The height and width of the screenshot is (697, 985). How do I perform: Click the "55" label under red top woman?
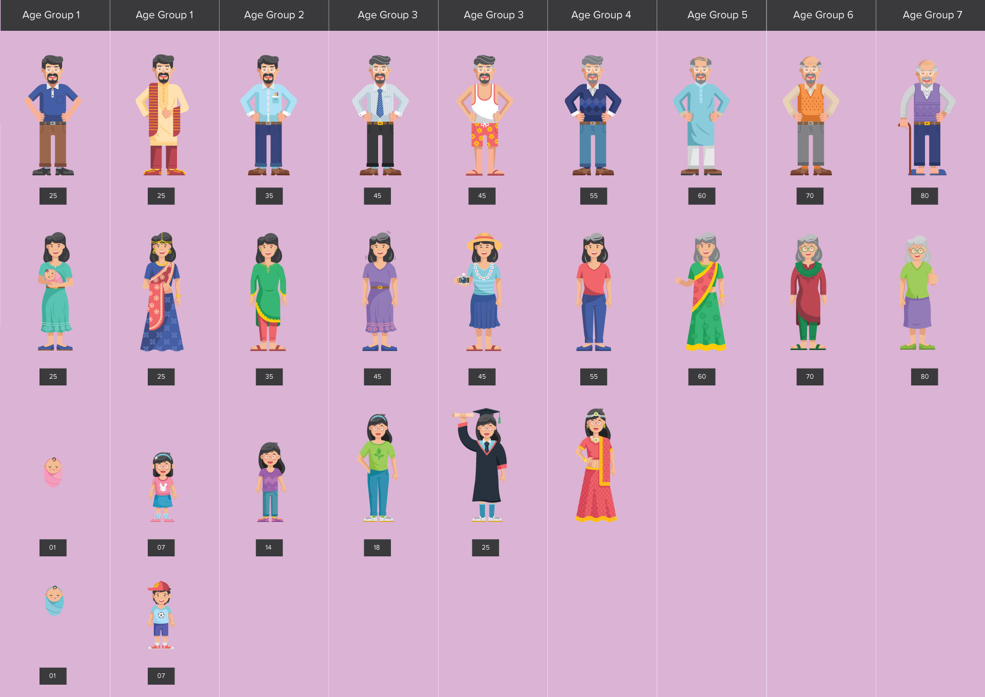594,377
